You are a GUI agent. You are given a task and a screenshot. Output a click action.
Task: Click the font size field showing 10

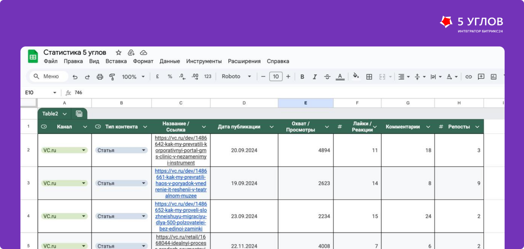point(276,76)
